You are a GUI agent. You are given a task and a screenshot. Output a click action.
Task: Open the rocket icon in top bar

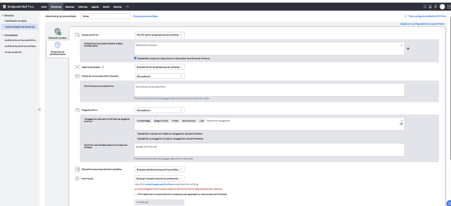(430, 7)
